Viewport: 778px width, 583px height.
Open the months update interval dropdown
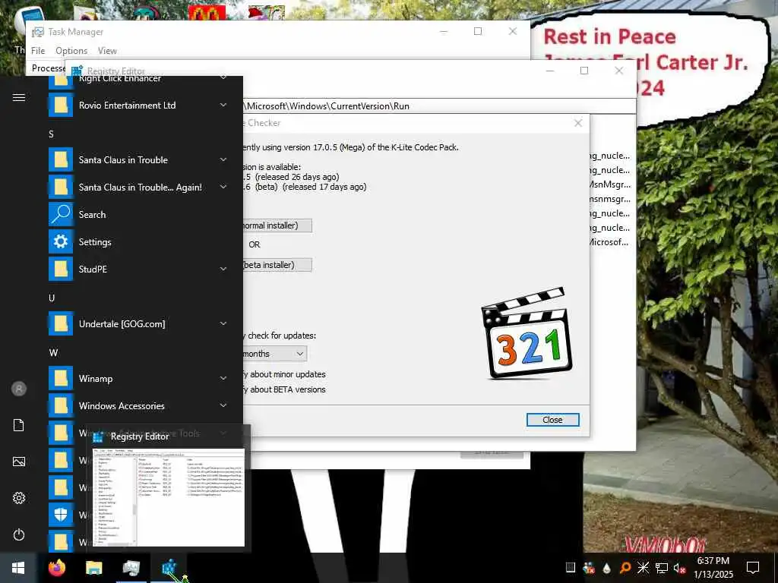[275, 354]
